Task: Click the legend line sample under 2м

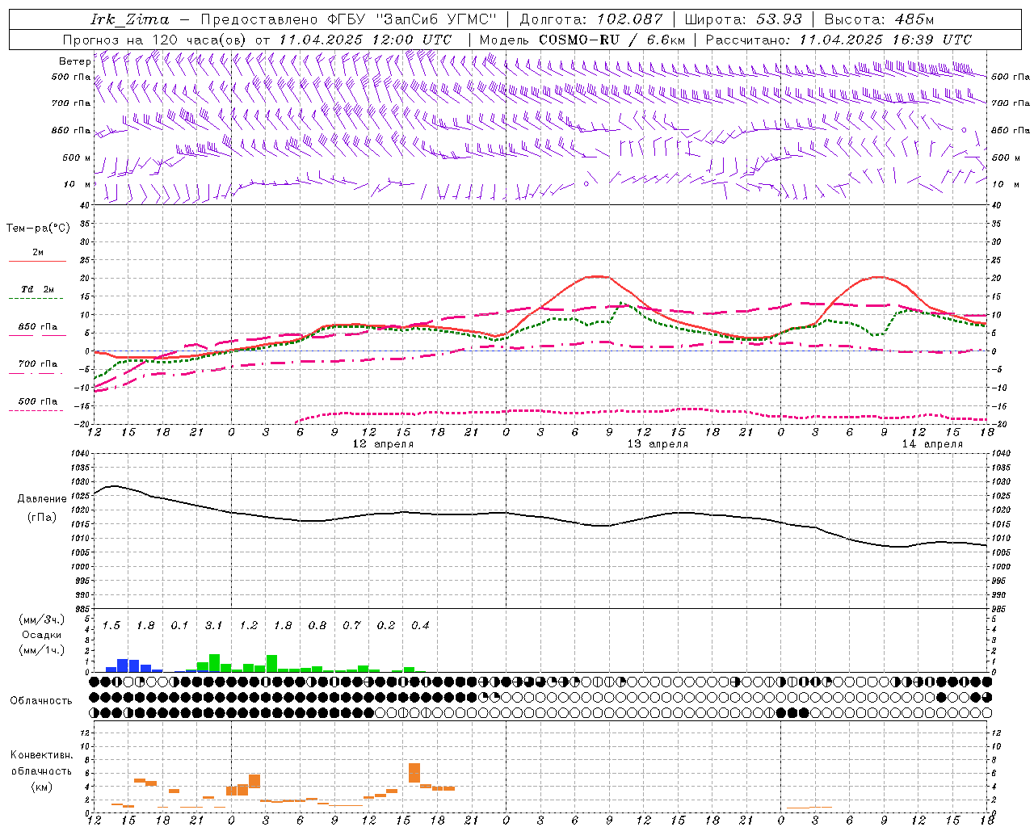Action: (x=37, y=262)
